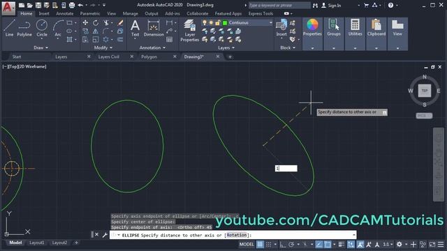Select the Polyline tool
The height and width of the screenshot is (251, 447).
[x=24, y=28]
